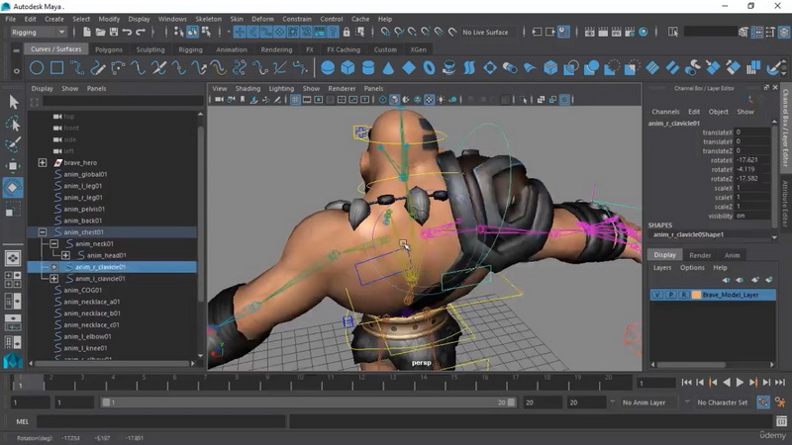
Task: Open the Skeleton menu
Action: tap(208, 19)
